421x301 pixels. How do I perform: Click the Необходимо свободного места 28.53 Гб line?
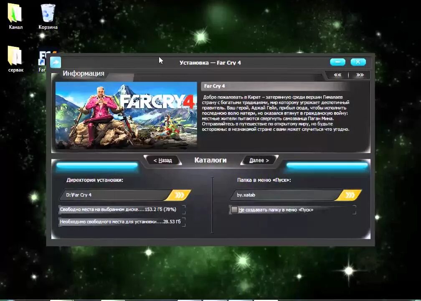pyautogui.click(x=122, y=222)
